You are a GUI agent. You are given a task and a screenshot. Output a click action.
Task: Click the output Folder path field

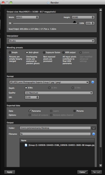(55, 128)
